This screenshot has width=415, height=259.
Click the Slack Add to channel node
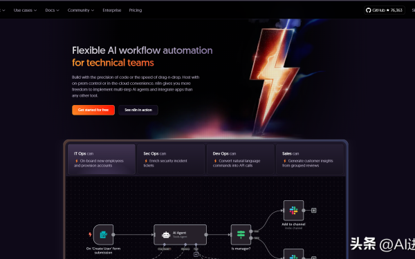(x=293, y=211)
